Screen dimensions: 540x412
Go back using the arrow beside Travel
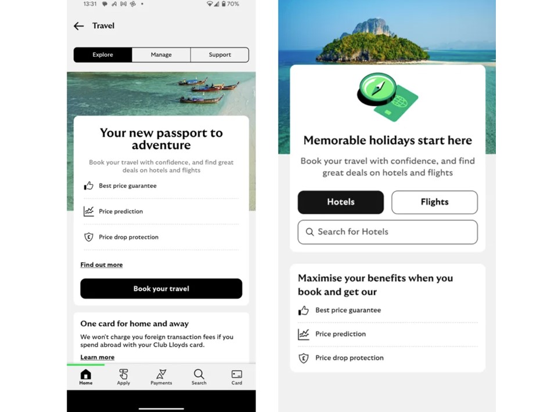78,26
